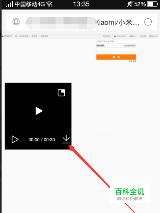160x213 pixels.
Task: Click the 请登录 link in top bar
Action: (x=34, y=36)
